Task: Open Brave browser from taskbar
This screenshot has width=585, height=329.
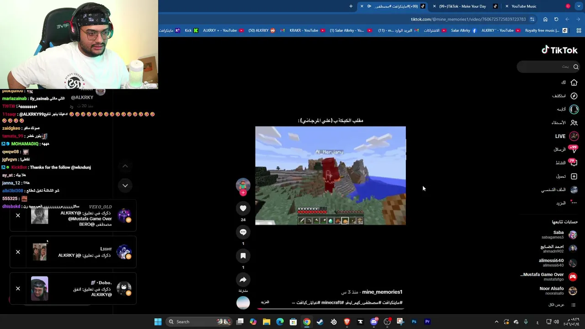Action: tap(347, 322)
